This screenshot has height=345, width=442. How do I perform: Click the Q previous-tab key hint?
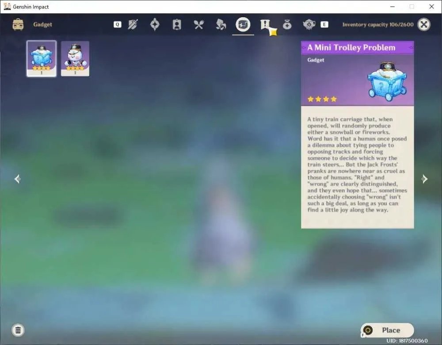coord(118,24)
